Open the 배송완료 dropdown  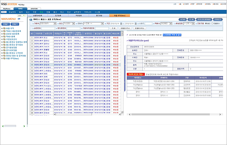click(x=189, y=23)
